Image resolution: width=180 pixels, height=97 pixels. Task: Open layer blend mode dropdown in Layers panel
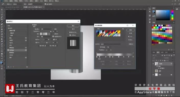point(159,58)
